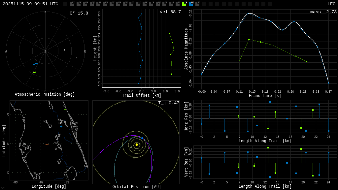The height and width of the screenshot is (190, 338).
Task: Toggle the gray station 01 box
Action: pyautogui.click(x=72, y=4)
